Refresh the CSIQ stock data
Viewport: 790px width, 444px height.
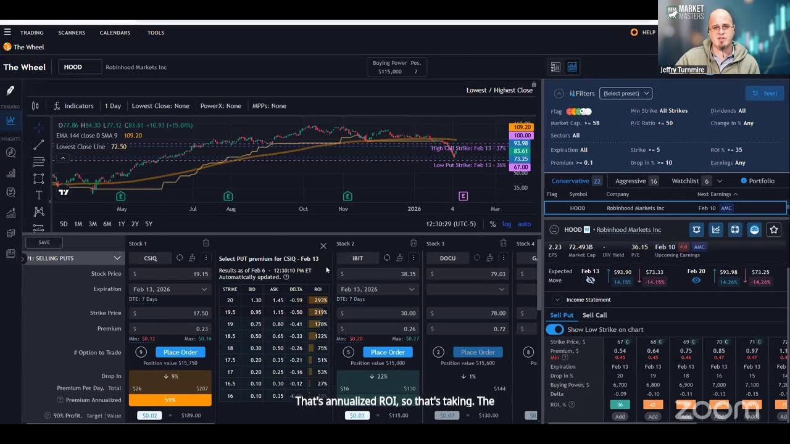[180, 258]
